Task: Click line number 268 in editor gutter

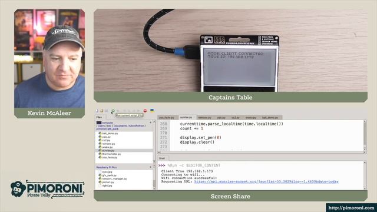Action: (x=164, y=124)
